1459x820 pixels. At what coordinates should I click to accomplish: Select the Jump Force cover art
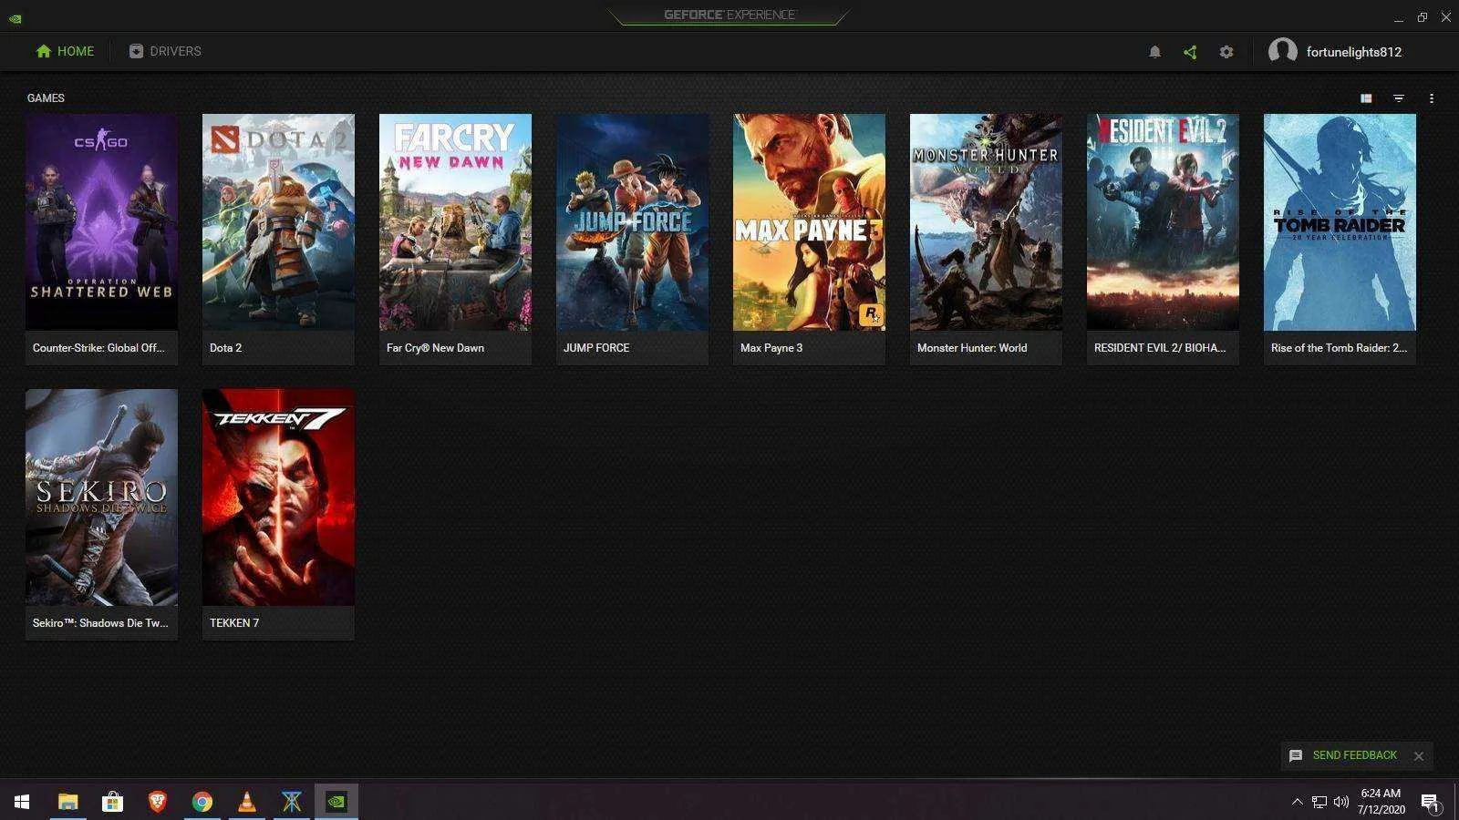[x=632, y=221]
